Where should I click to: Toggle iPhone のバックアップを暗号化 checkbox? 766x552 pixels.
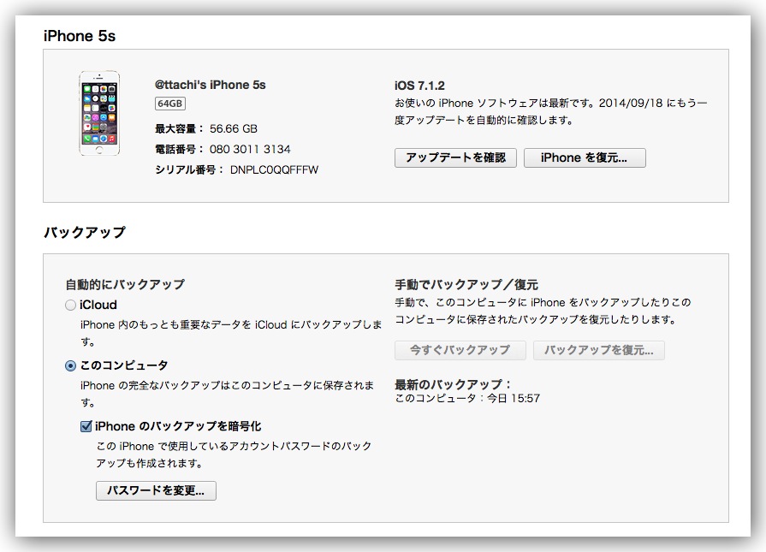point(86,426)
